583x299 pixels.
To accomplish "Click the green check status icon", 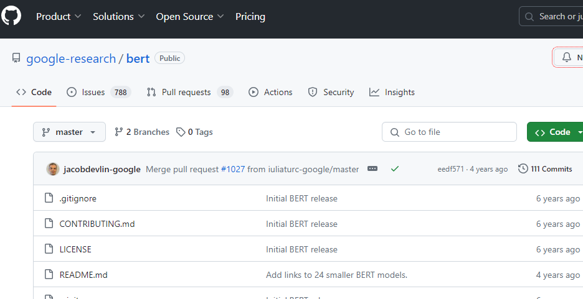I will coord(395,168).
